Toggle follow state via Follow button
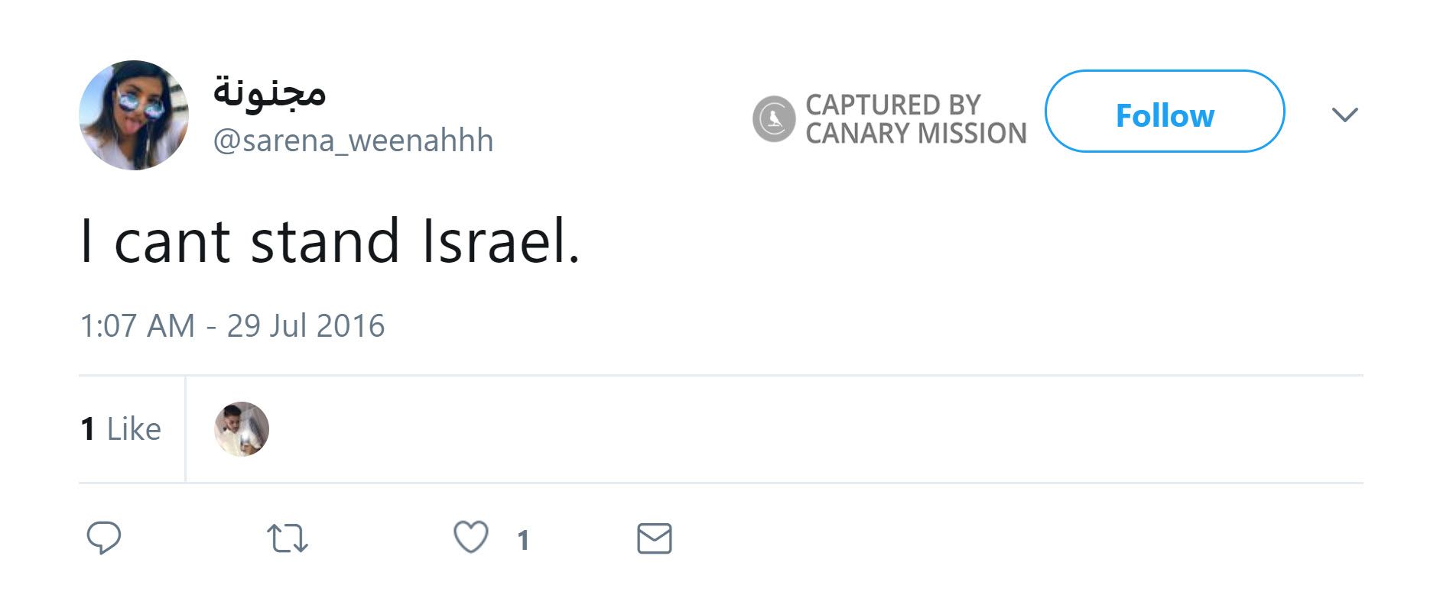Viewport: 1440px width, 614px height. [x=1165, y=115]
